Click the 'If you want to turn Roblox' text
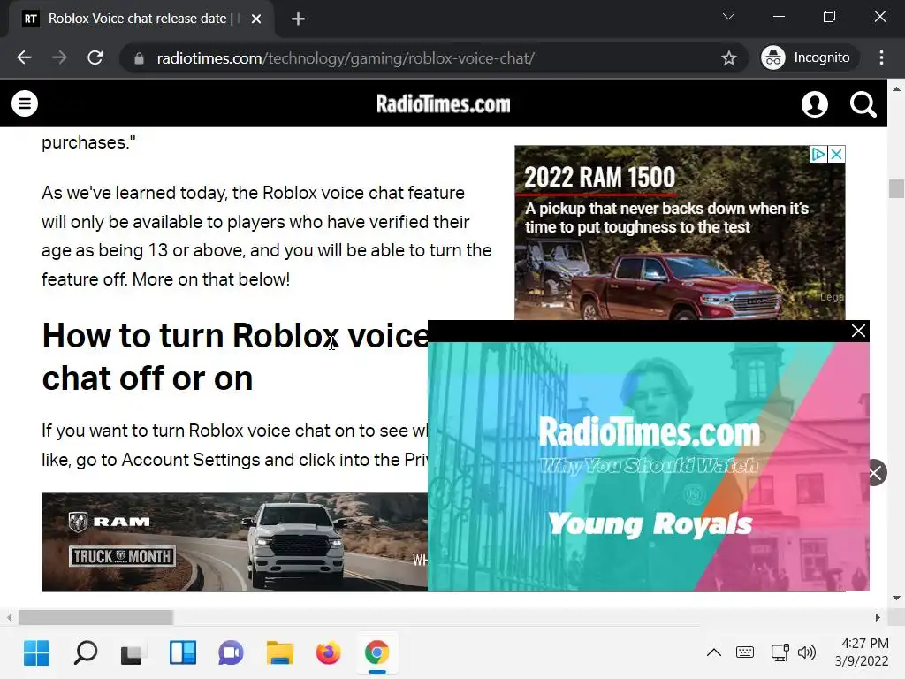The height and width of the screenshot is (679, 905). [x=234, y=446]
